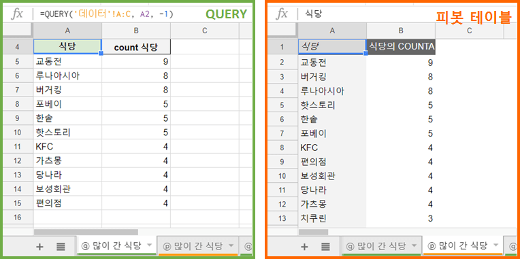Click 편의점 cell in pivot window

pos(332,162)
